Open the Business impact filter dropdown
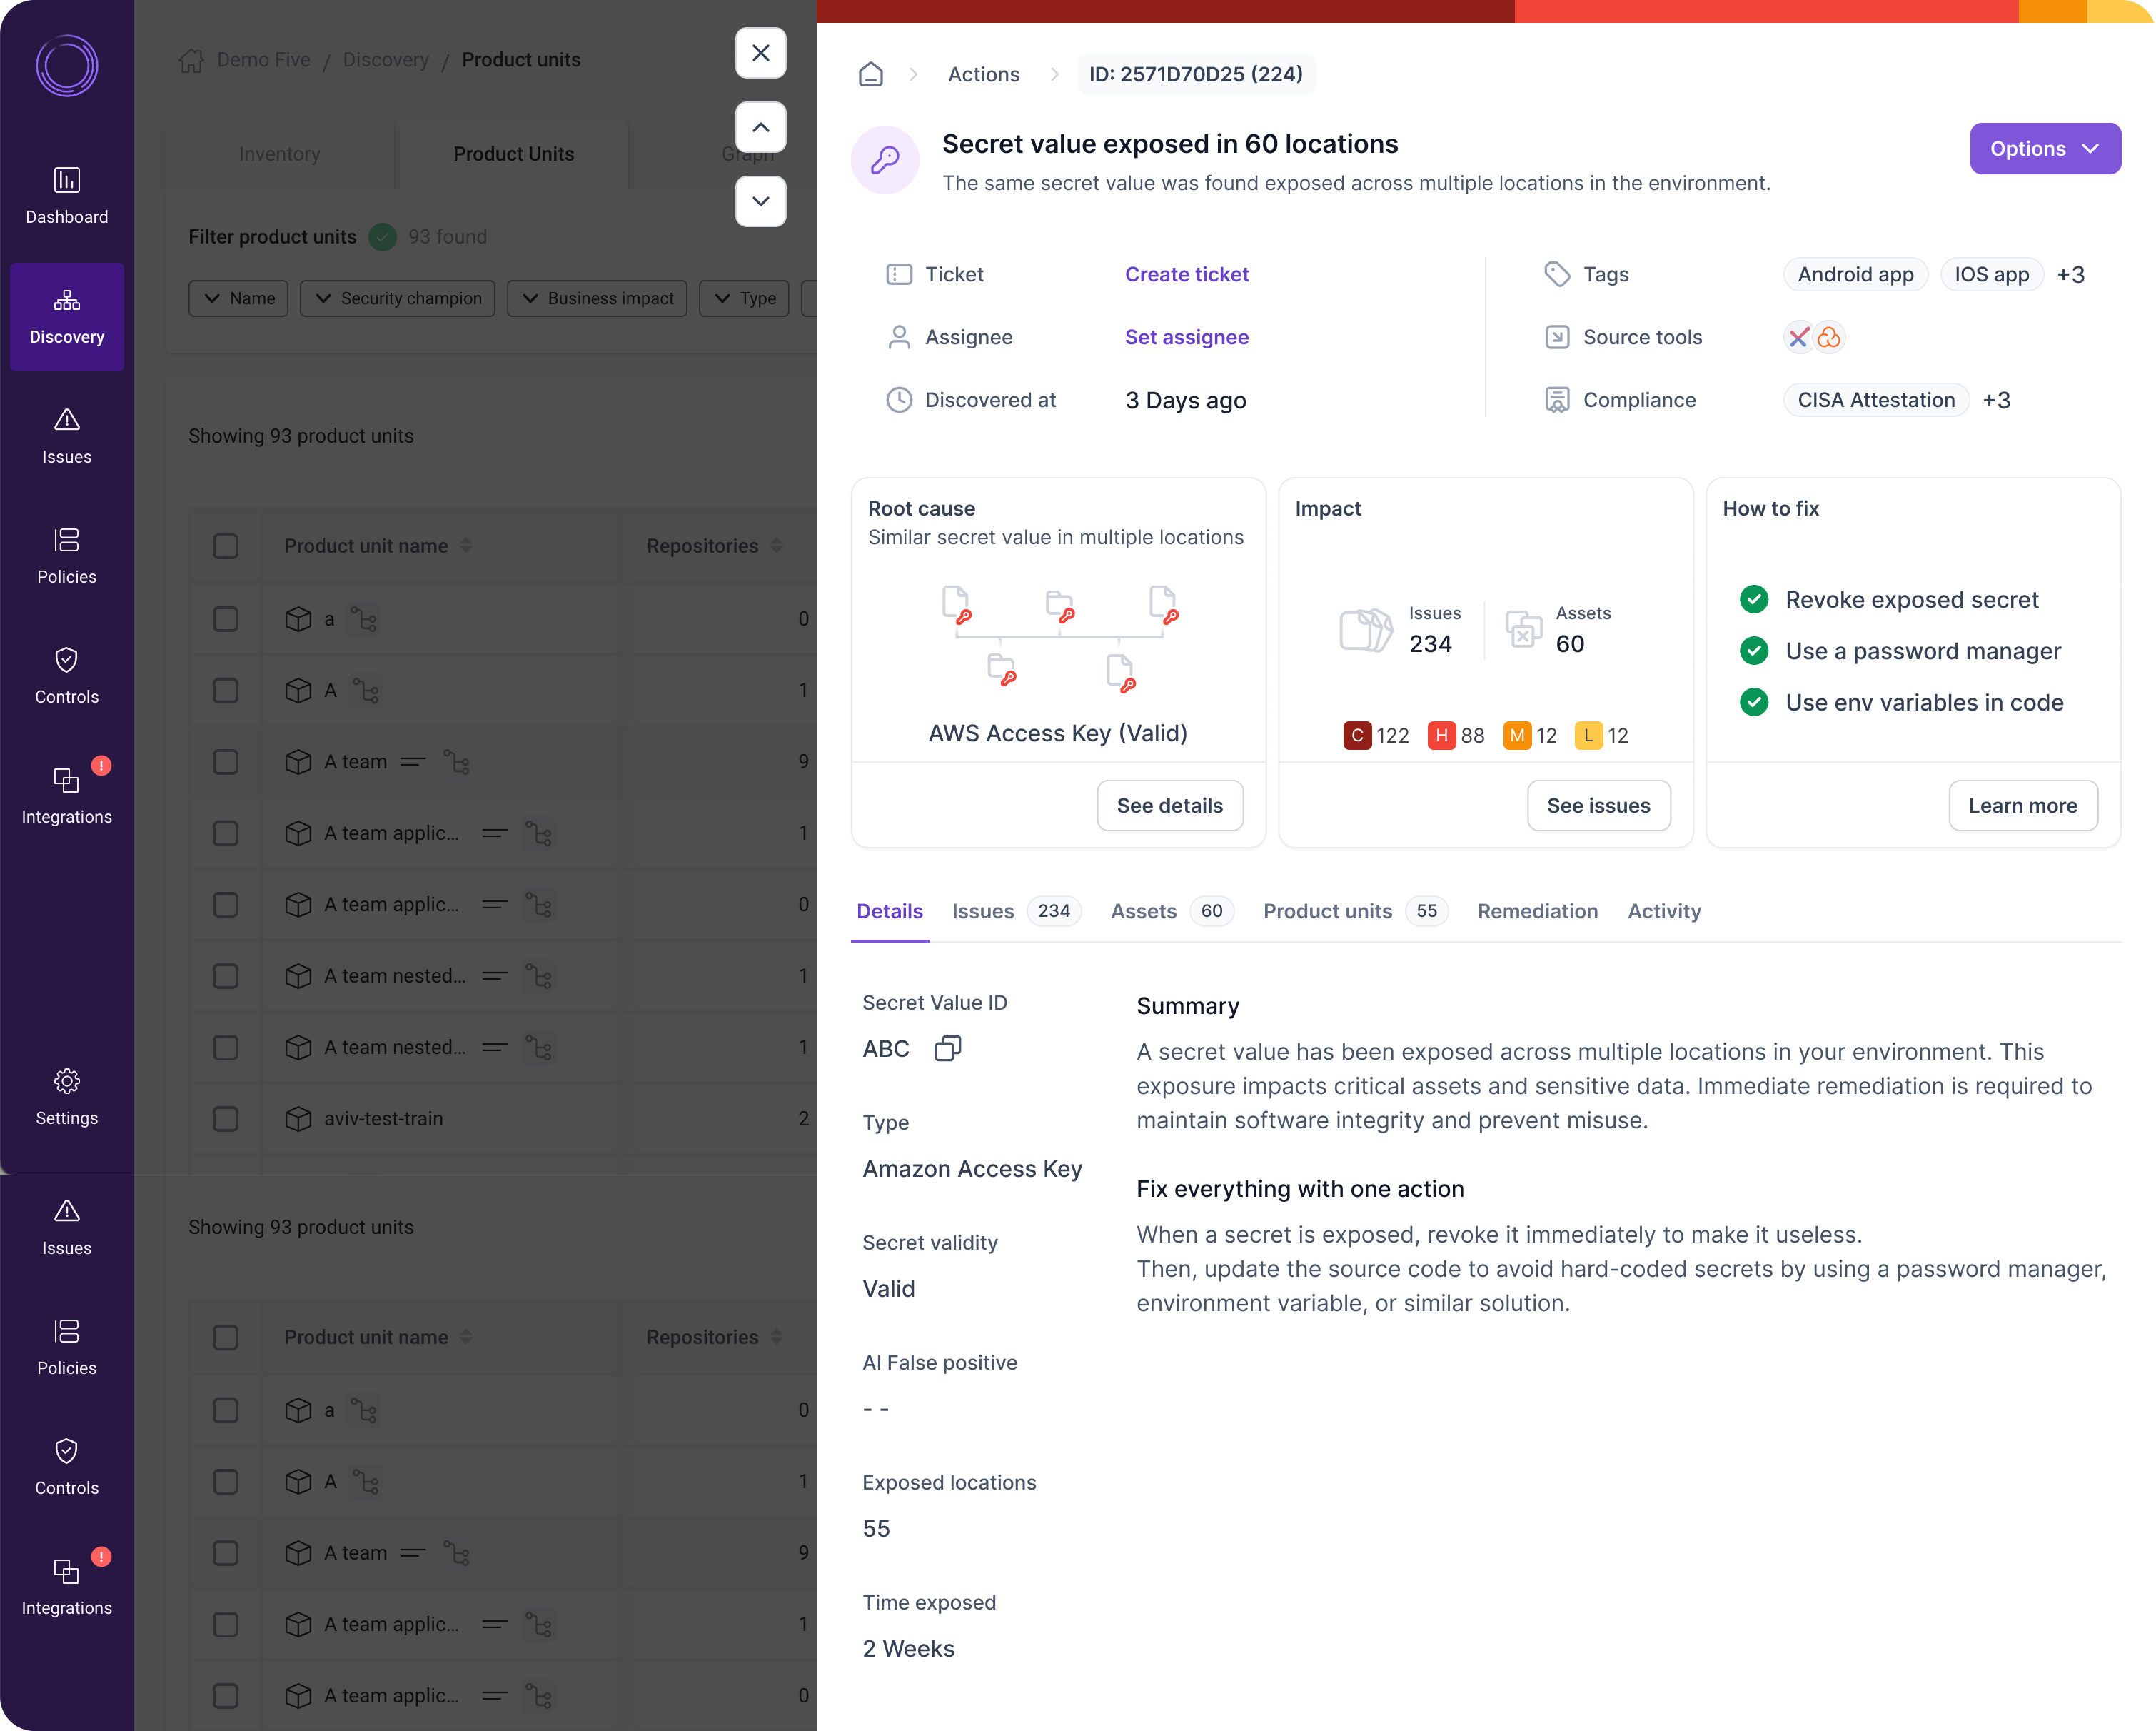The width and height of the screenshot is (2156, 1731). click(597, 298)
